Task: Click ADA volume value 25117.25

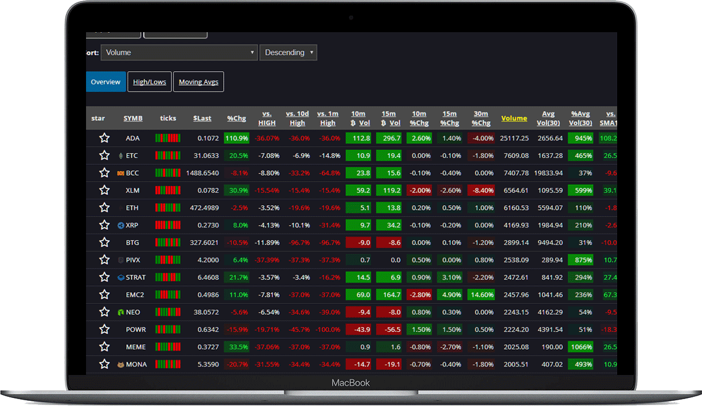Action: 514,138
